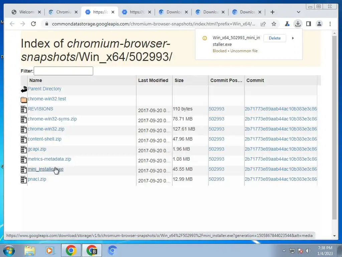Open the chrome-win32.test folder link

(47, 99)
